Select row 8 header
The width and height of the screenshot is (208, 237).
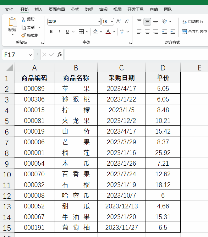tap(7, 153)
